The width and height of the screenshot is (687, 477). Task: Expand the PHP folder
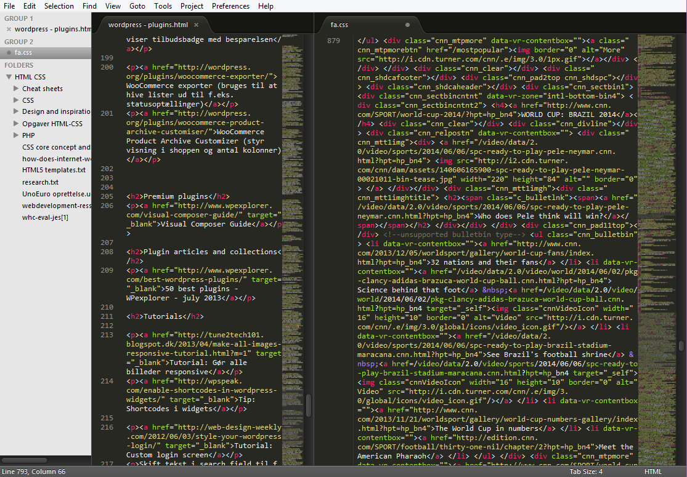[x=16, y=135]
